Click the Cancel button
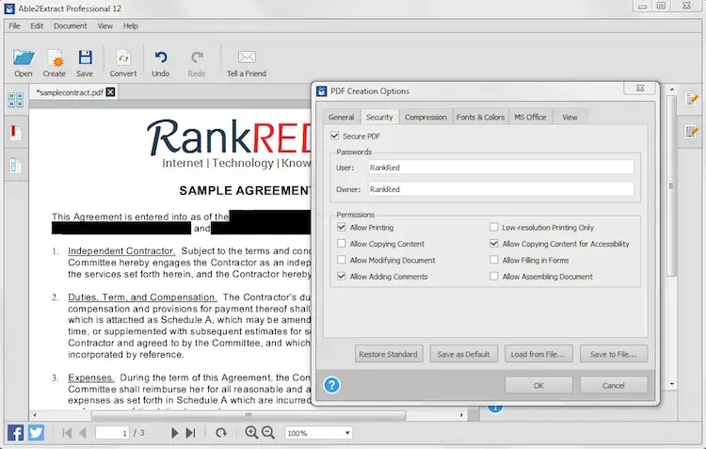The width and height of the screenshot is (706, 449). click(613, 386)
